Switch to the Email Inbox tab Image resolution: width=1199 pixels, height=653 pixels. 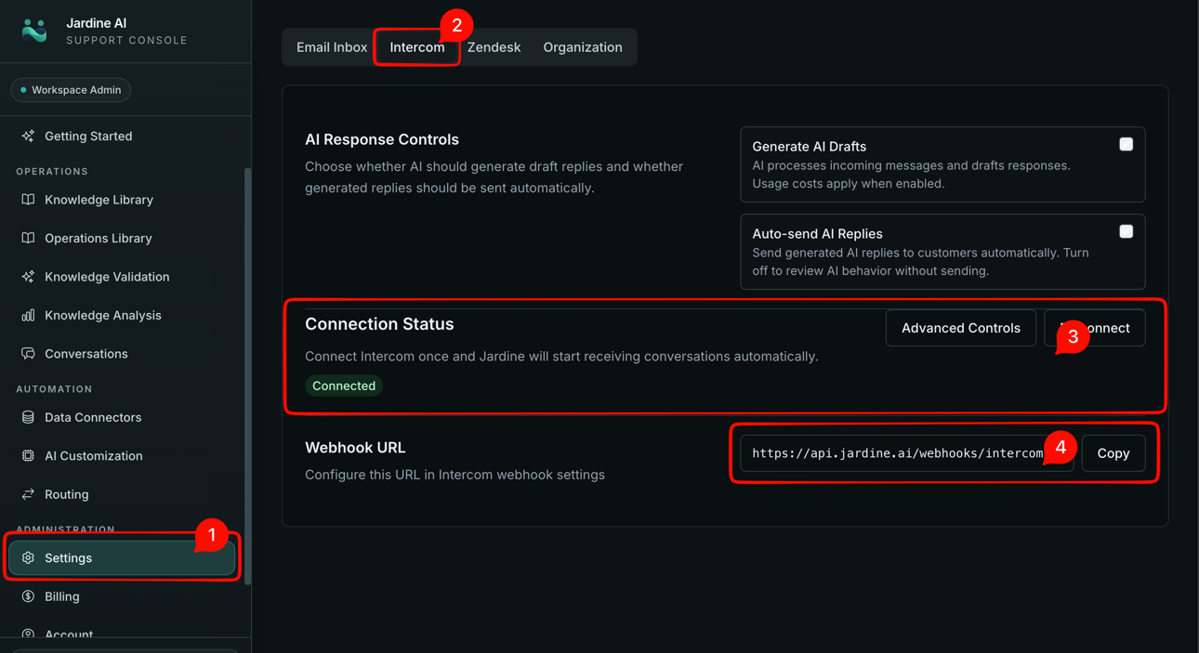tap(332, 47)
